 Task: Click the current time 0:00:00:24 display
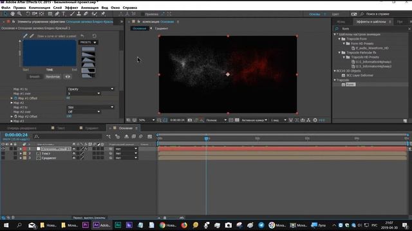click(x=16, y=135)
